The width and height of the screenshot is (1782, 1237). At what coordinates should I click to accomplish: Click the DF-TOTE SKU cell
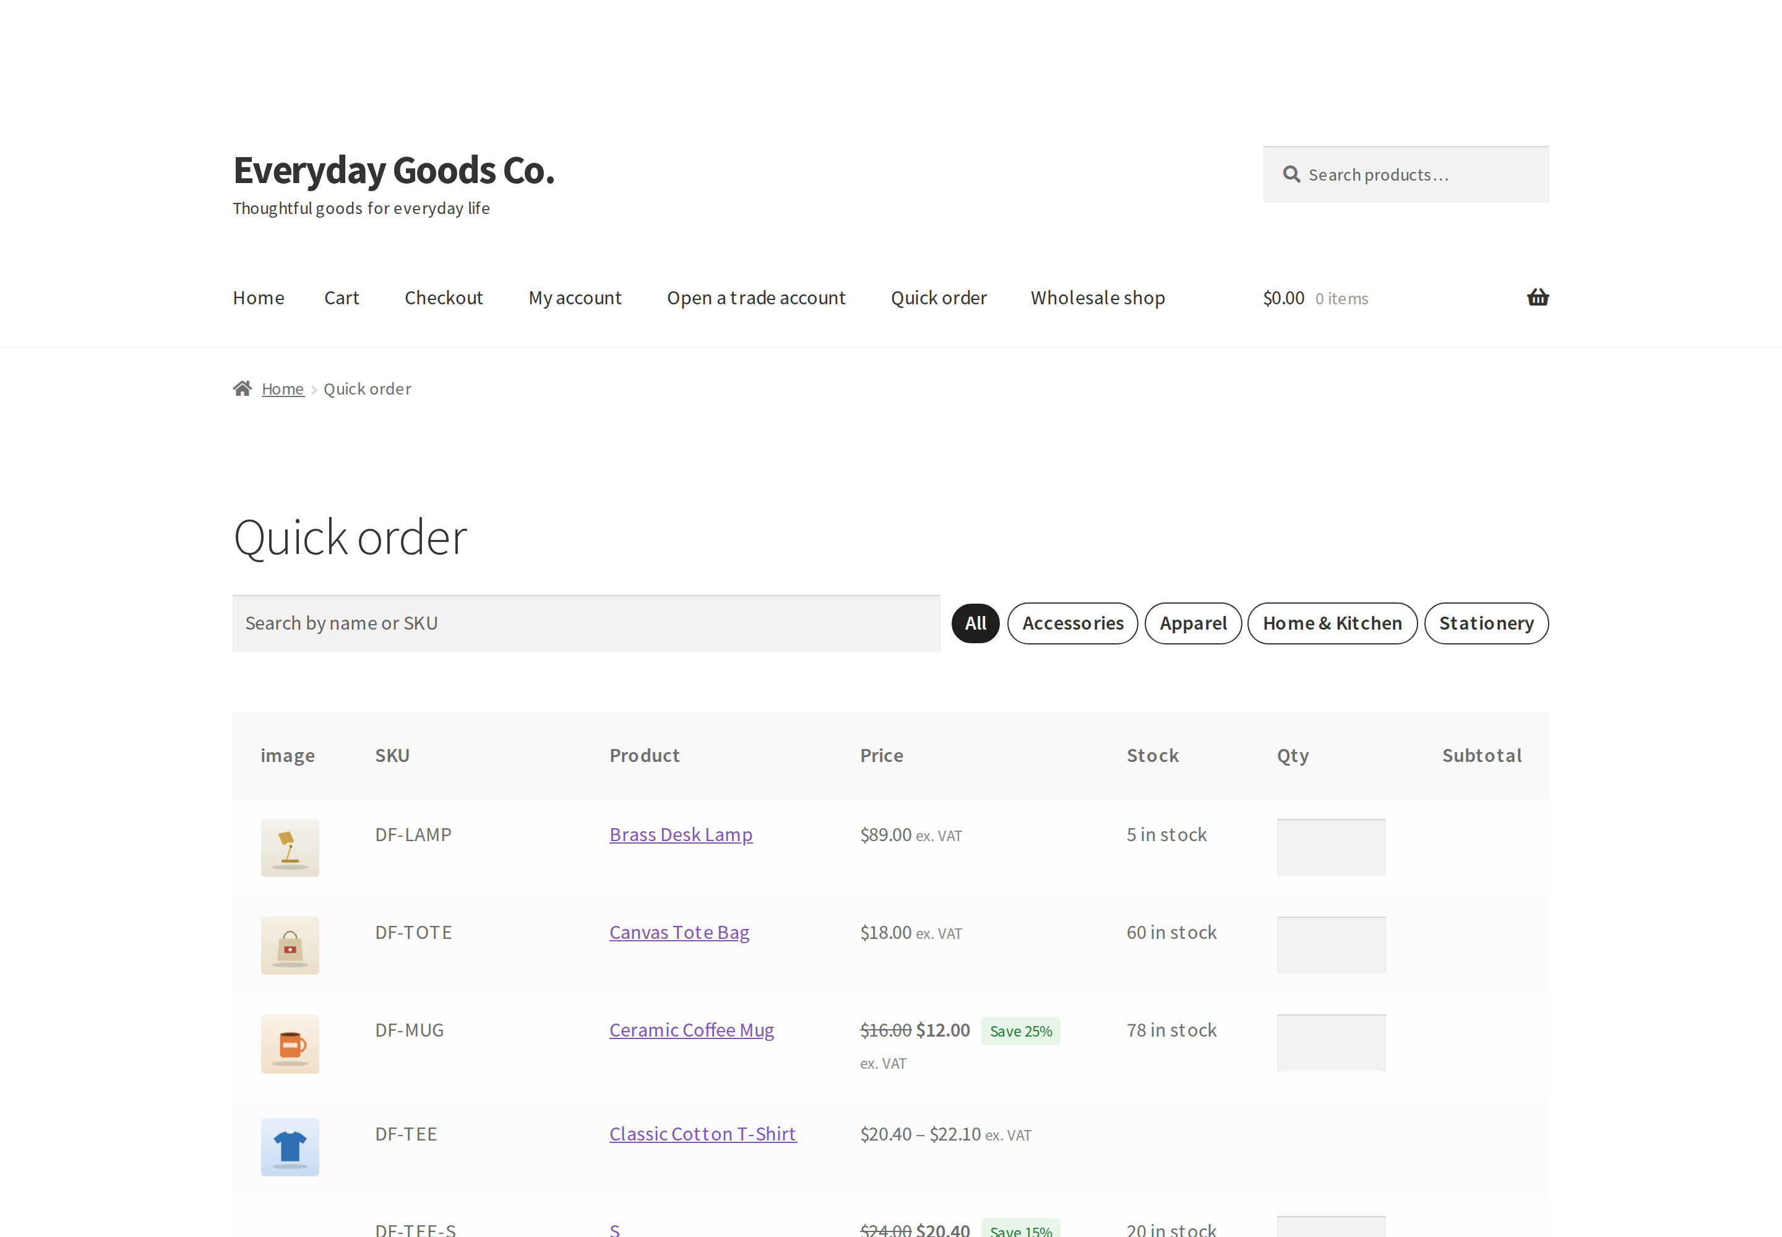pos(413,933)
